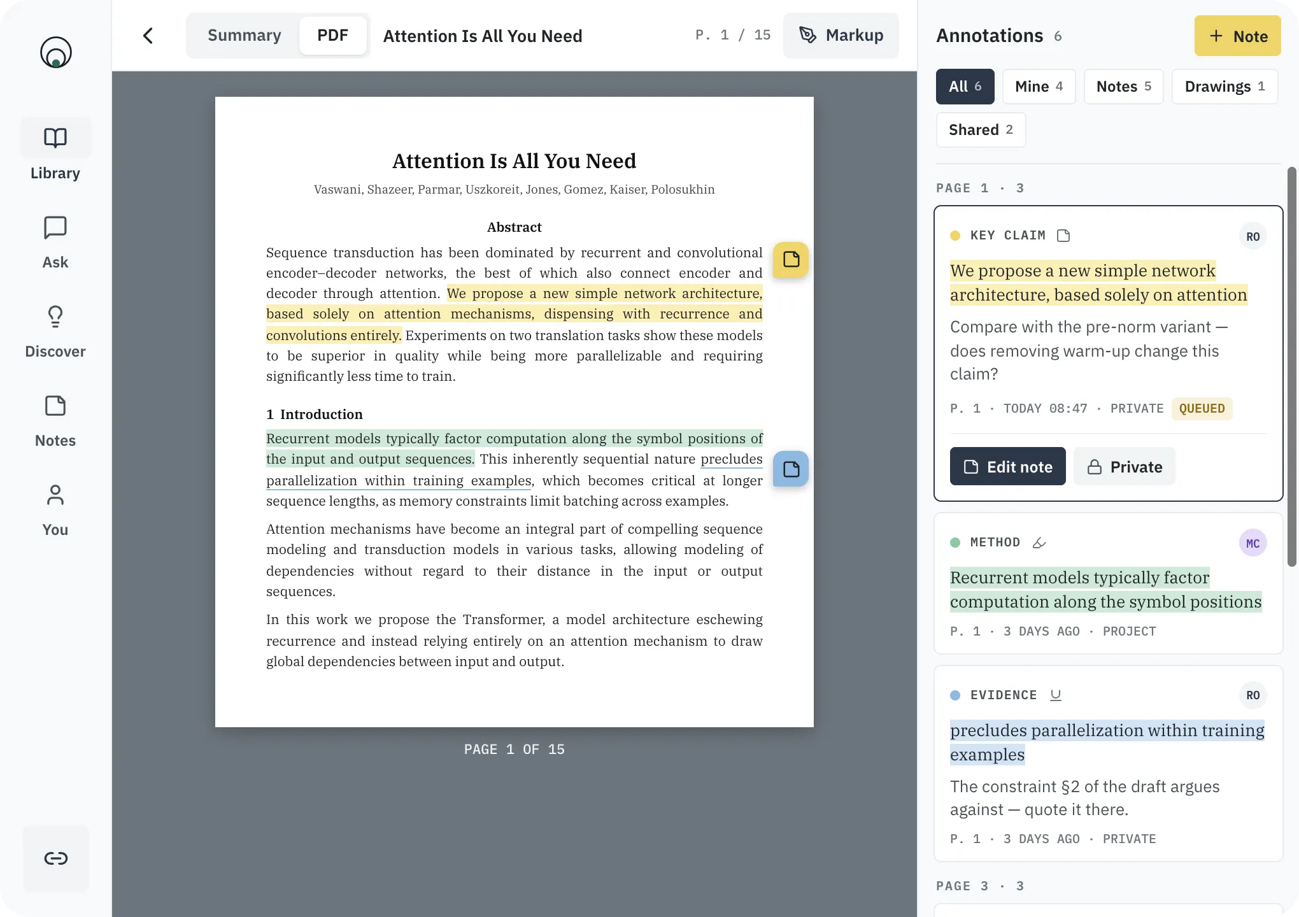1299x917 pixels.
Task: Switch to the Summary tab
Action: coord(245,36)
